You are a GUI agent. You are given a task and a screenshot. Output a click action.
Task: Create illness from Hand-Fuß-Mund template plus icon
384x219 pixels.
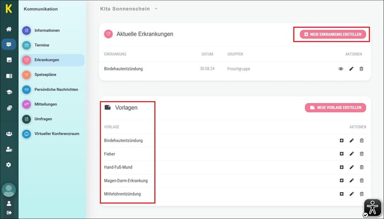pyautogui.click(x=342, y=167)
